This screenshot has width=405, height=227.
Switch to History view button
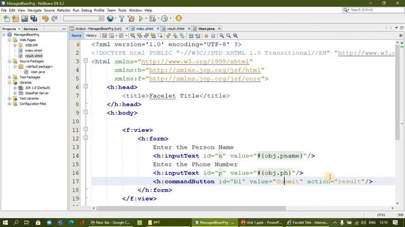[91, 35]
